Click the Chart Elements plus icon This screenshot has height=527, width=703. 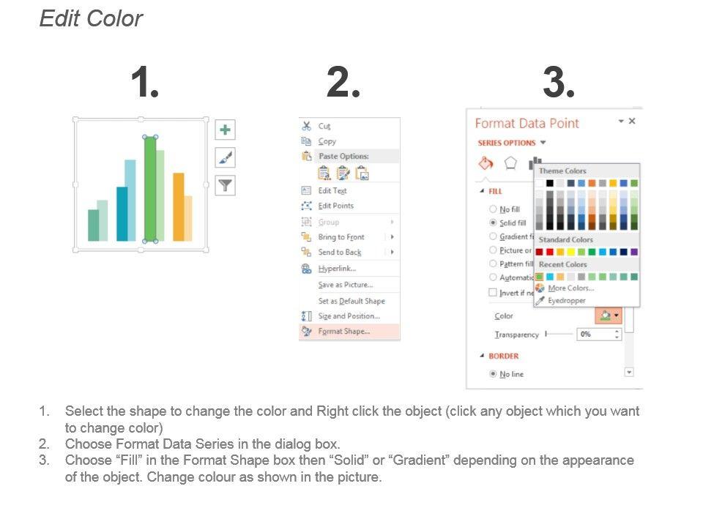225,130
